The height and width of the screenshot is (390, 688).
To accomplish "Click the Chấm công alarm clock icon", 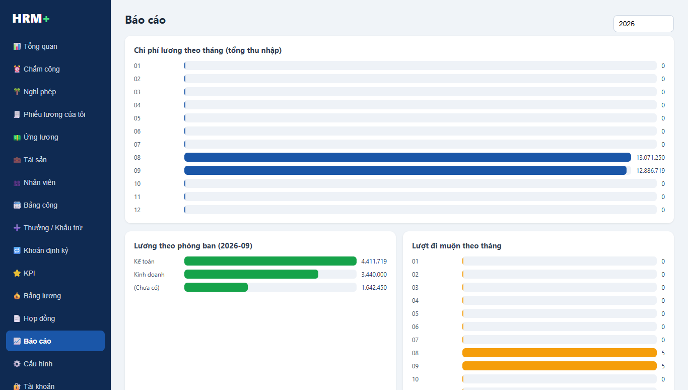I will click(x=17, y=69).
